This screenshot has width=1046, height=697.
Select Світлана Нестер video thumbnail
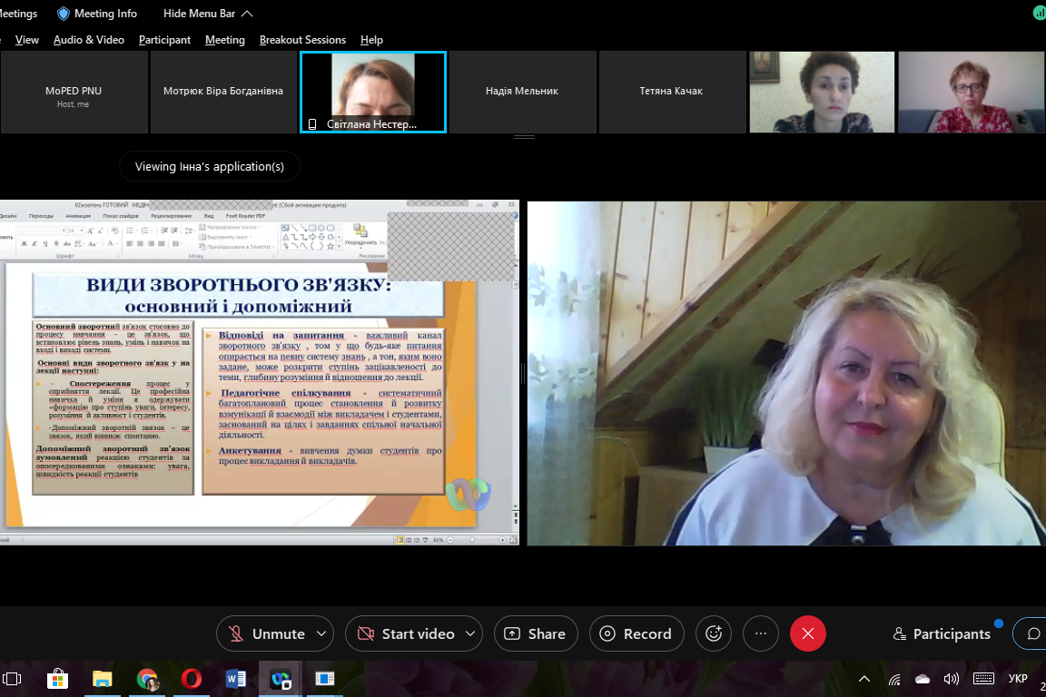coord(373,92)
